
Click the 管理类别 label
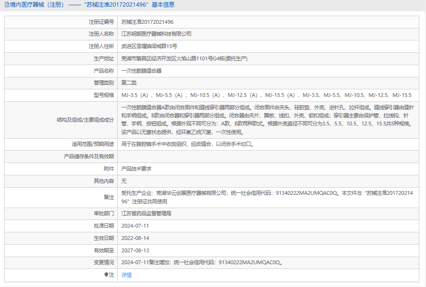pyautogui.click(x=104, y=83)
